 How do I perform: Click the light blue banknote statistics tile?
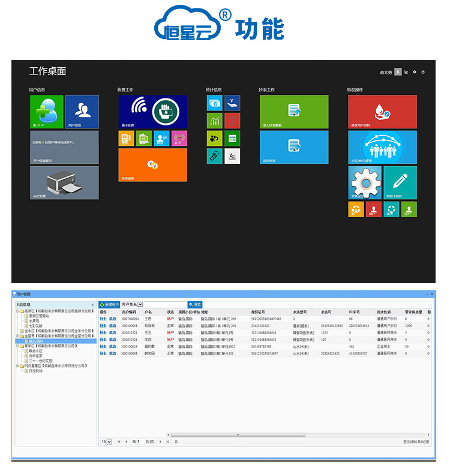coord(214,103)
